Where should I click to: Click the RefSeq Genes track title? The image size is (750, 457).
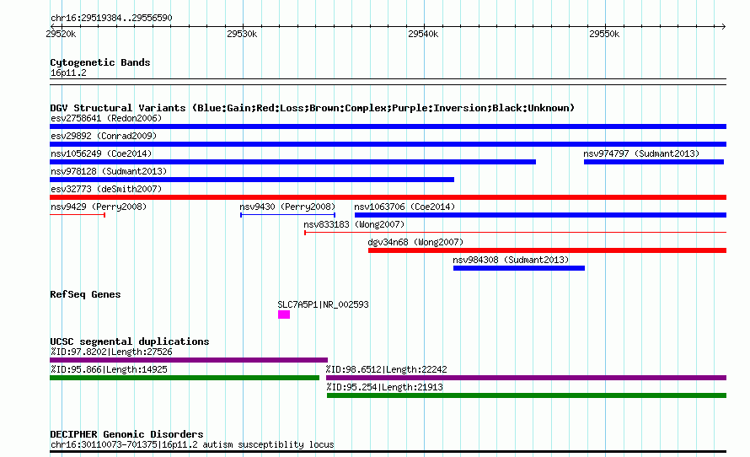pyautogui.click(x=85, y=294)
